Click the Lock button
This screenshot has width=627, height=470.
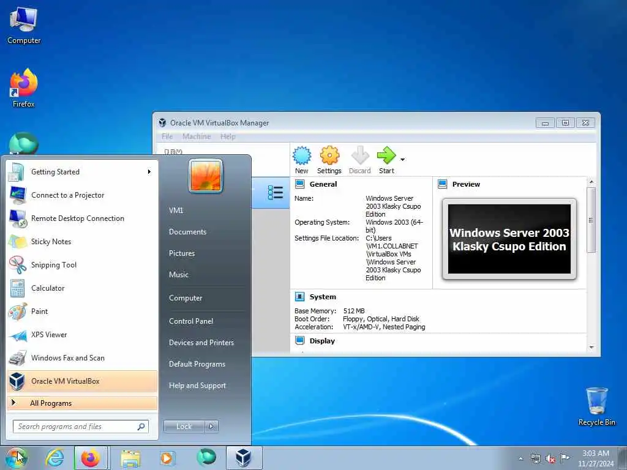[x=184, y=427]
